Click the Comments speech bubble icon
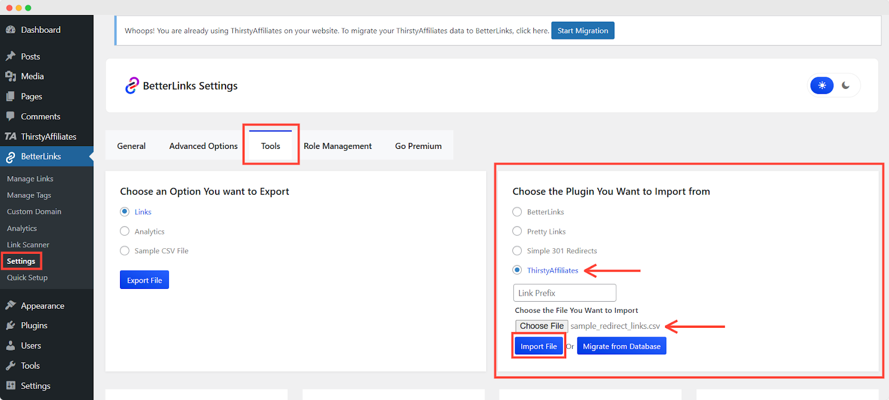The width and height of the screenshot is (889, 400). 11,116
